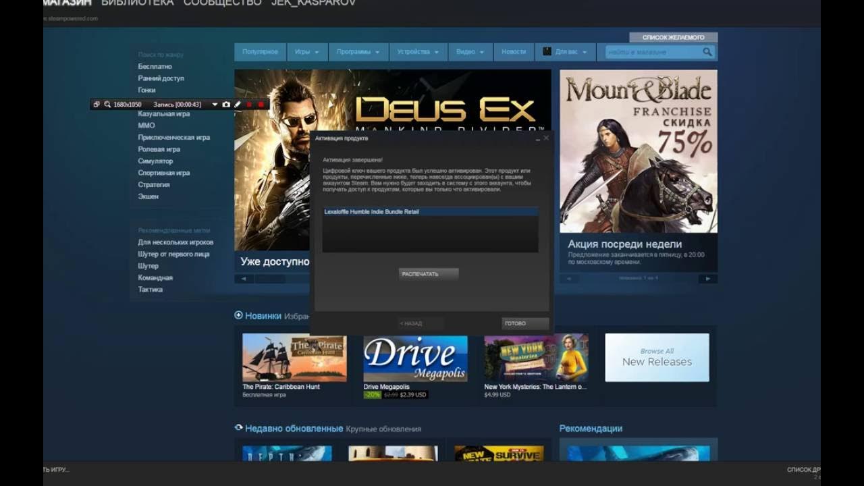The height and width of the screenshot is (486, 864).
Task: Select the MMO genre link
Action: click(146, 126)
